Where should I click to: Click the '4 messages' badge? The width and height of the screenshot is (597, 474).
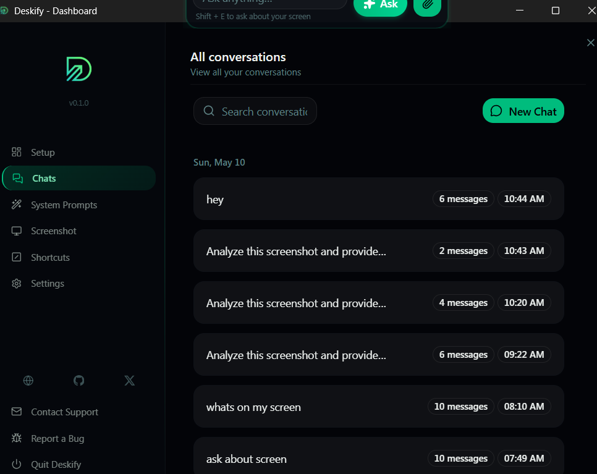(463, 303)
